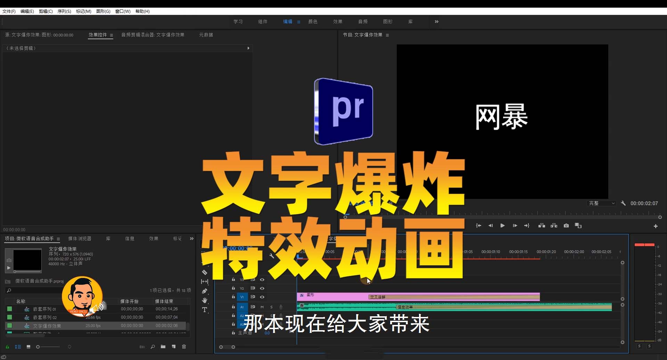Go to Out point in Program monitor
Image resolution: width=667 pixels, height=360 pixels.
[527, 226]
